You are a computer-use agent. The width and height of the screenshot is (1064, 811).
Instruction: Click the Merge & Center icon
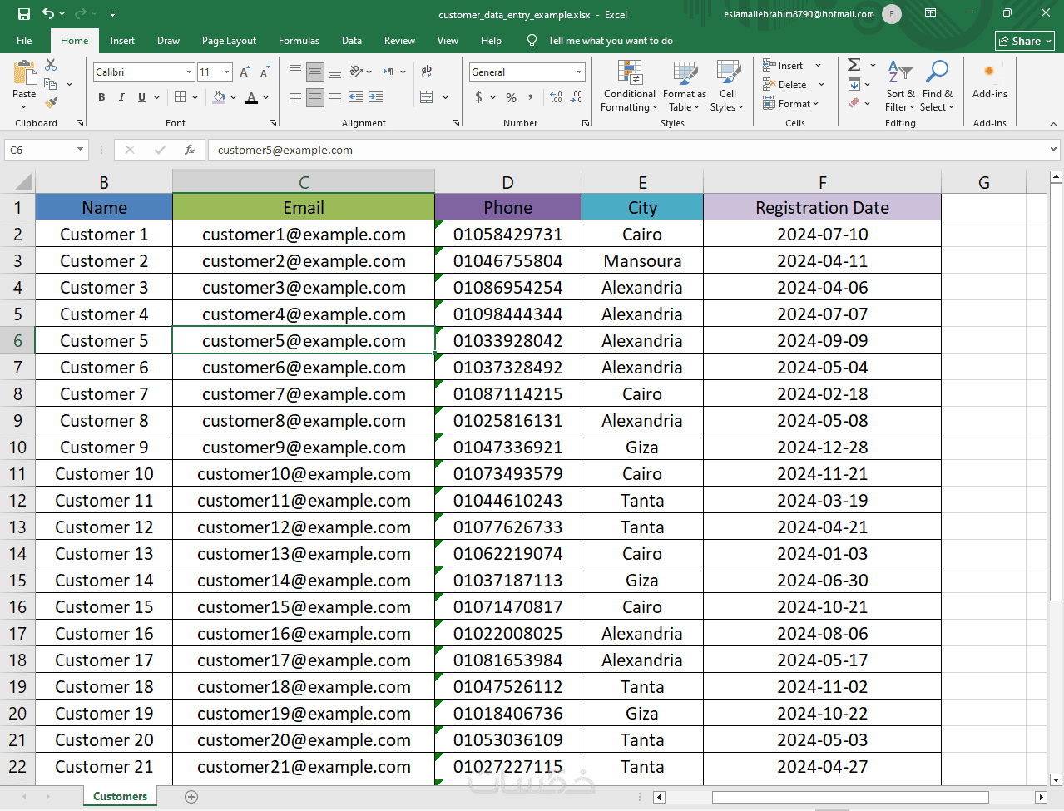pos(427,97)
